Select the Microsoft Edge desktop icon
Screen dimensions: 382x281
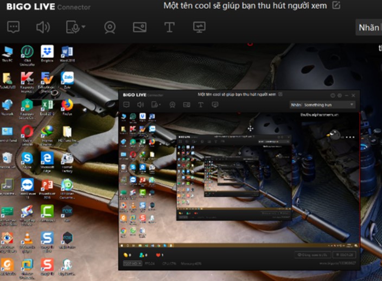pyautogui.click(x=47, y=159)
